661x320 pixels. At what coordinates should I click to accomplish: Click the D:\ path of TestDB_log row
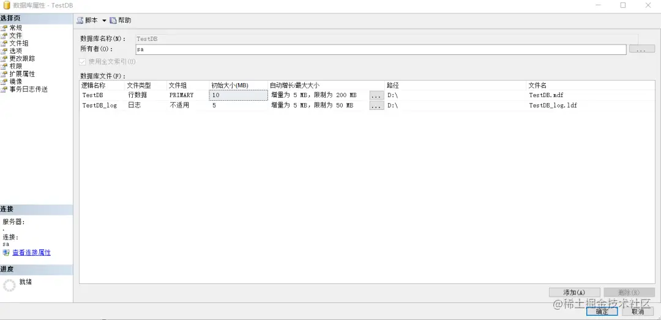tap(455, 106)
